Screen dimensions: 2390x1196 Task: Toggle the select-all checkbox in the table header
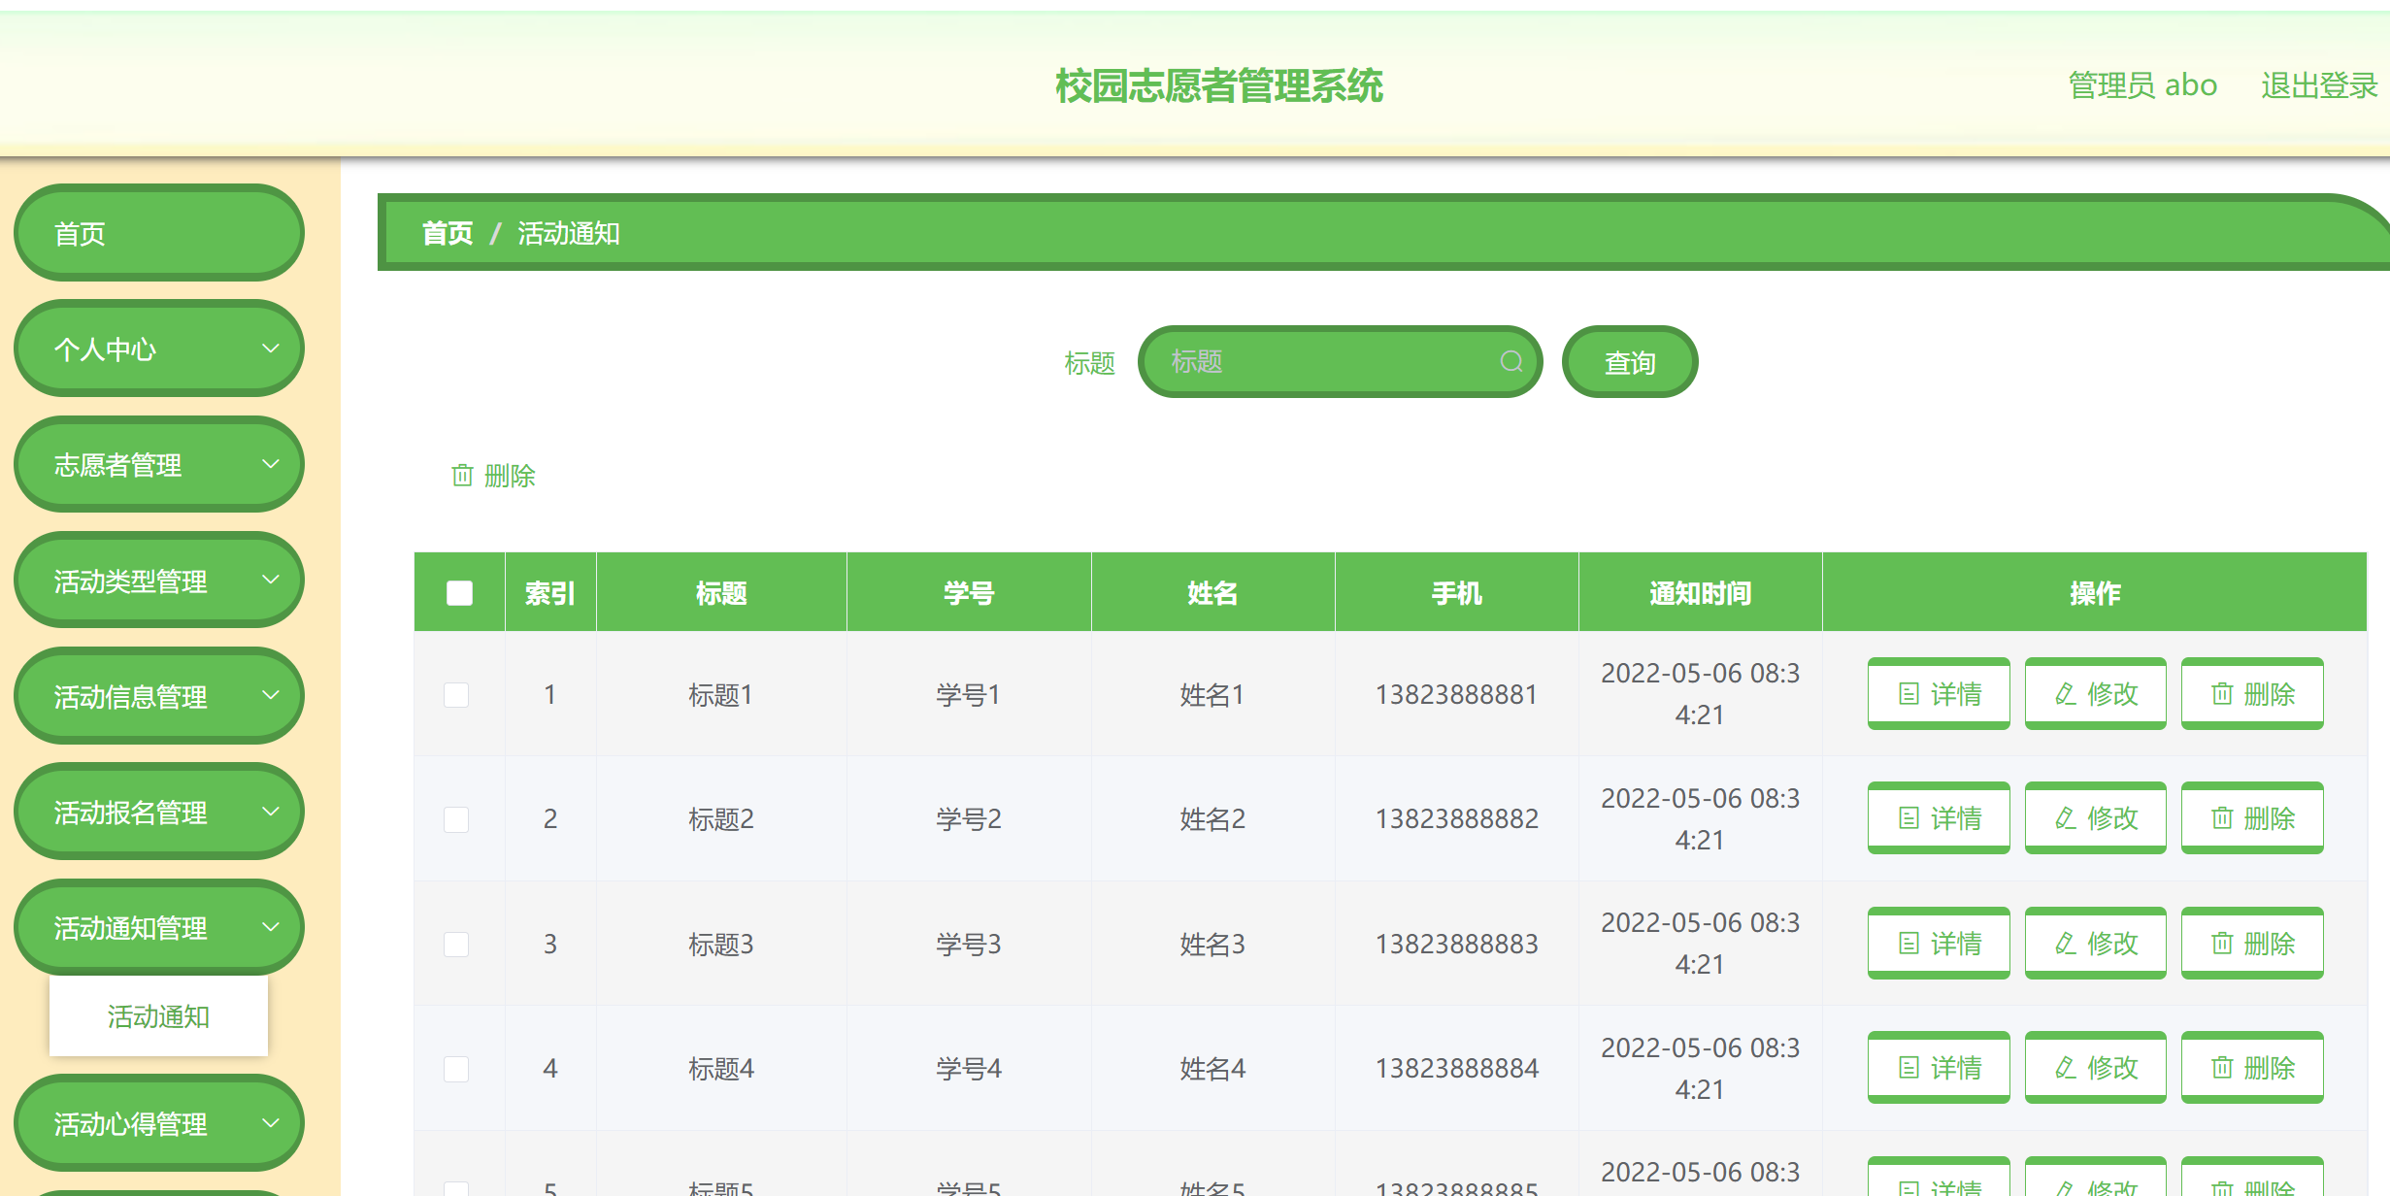(458, 591)
